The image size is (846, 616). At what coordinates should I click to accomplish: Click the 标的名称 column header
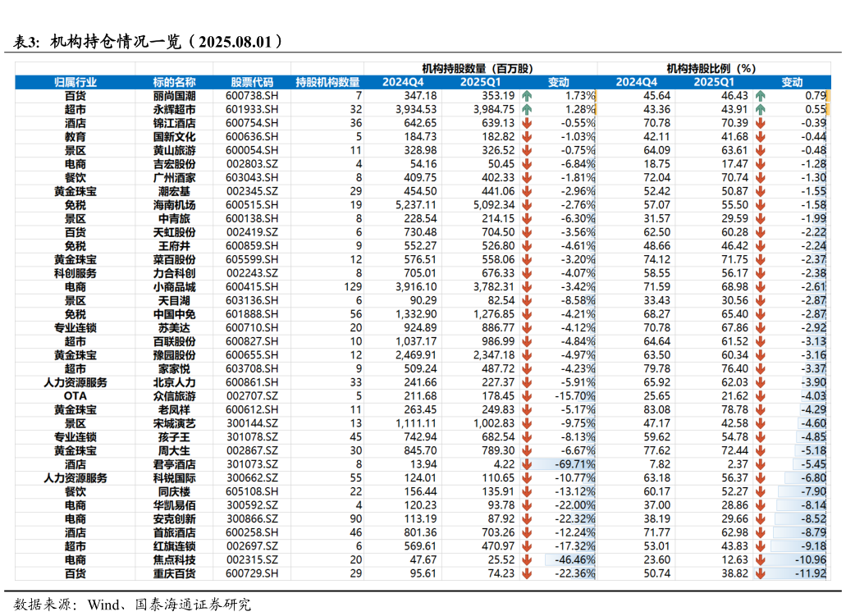pyautogui.click(x=174, y=83)
